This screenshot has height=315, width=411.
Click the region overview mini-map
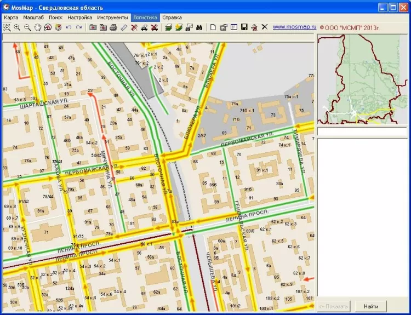click(362, 79)
